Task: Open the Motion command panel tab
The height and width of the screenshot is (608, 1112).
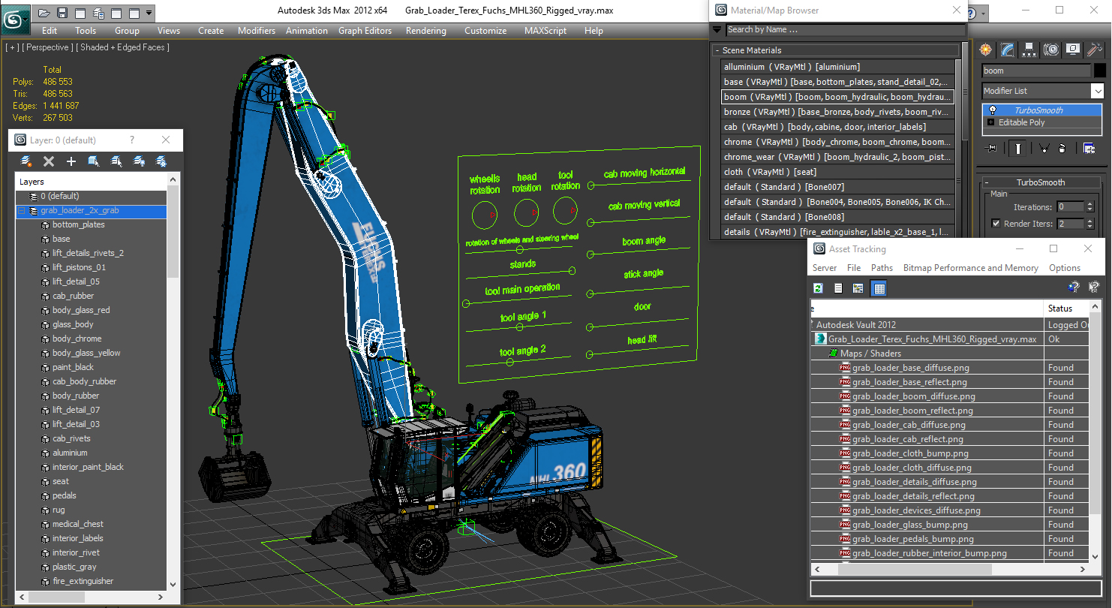Action: 1051,50
